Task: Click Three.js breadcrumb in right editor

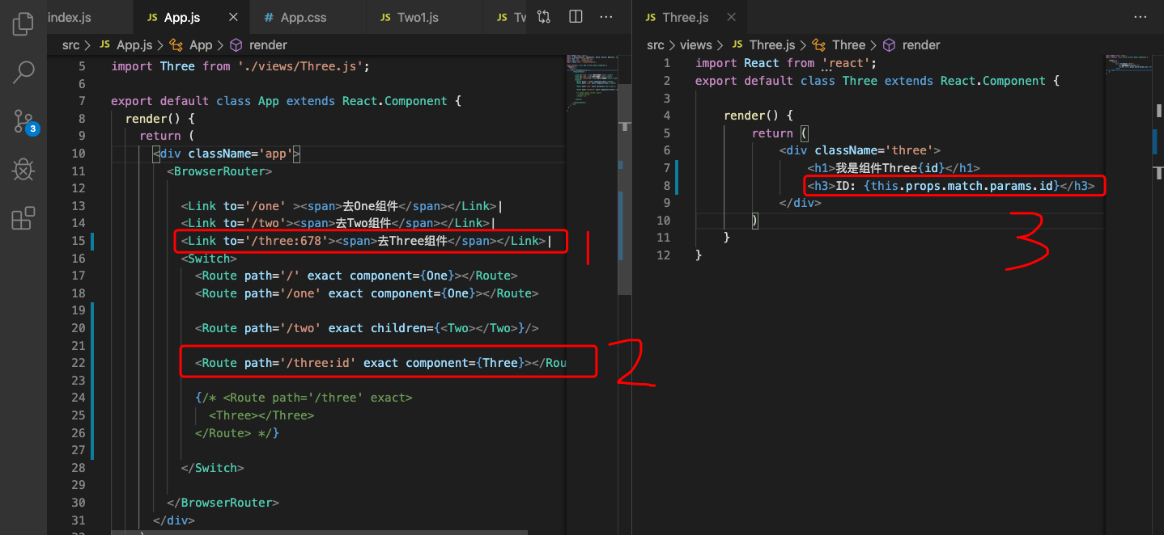Action: (763, 45)
